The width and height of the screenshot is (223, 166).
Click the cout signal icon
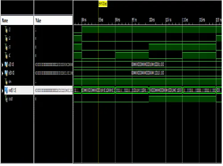[6, 99]
